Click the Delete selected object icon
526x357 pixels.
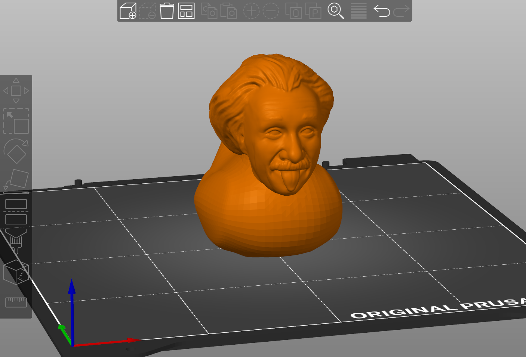(147, 11)
